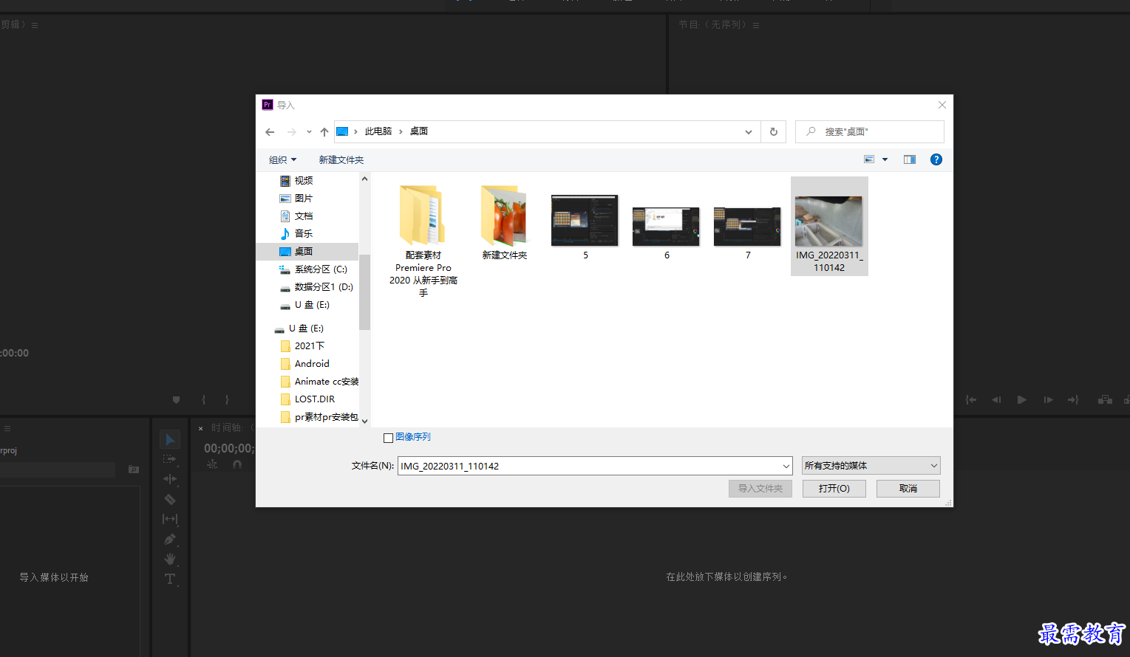Click 新建文件夹 toolbar button
Viewport: 1130px width, 657px height.
tap(341, 159)
